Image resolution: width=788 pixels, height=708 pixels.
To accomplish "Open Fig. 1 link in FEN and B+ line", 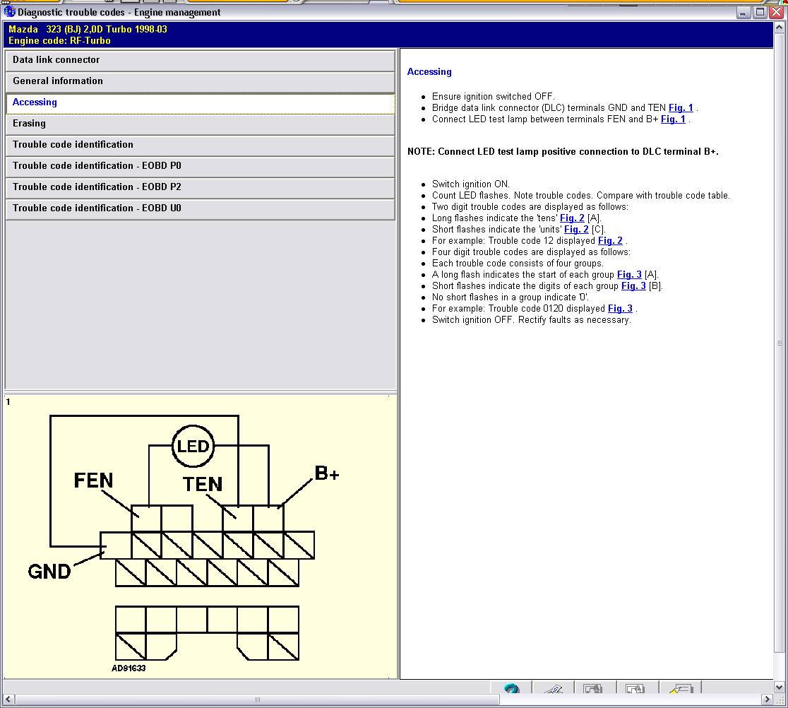I will [x=673, y=119].
